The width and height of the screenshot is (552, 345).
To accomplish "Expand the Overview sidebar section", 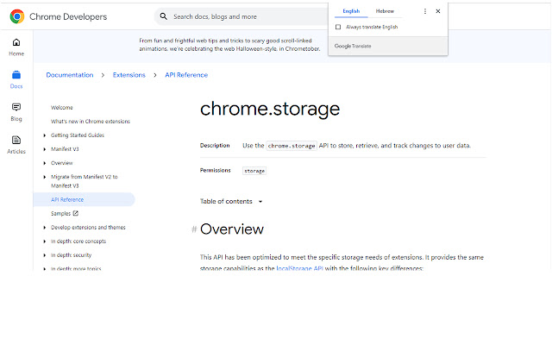I will pyautogui.click(x=45, y=163).
